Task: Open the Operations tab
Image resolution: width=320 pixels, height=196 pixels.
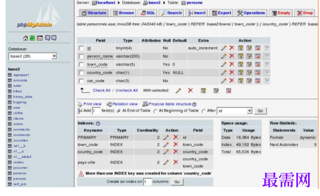Action: (x=251, y=13)
